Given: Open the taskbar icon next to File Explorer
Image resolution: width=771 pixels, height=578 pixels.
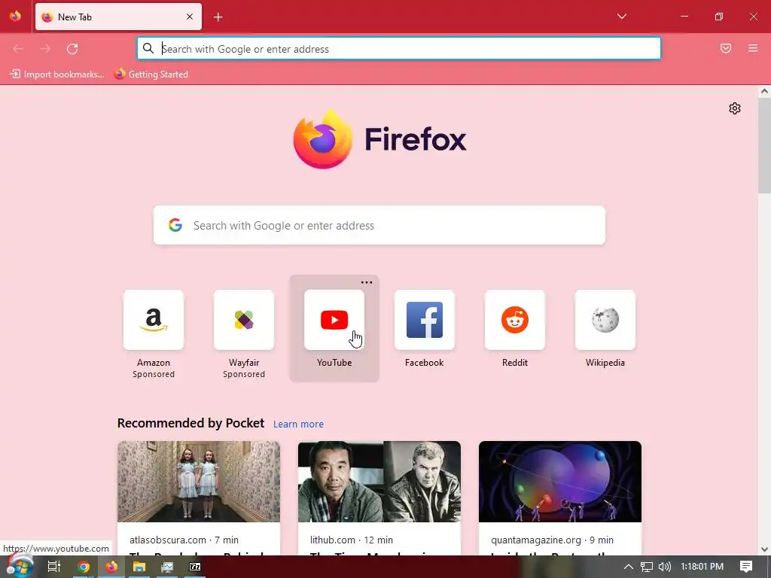Looking at the screenshot, I should pyautogui.click(x=167, y=567).
